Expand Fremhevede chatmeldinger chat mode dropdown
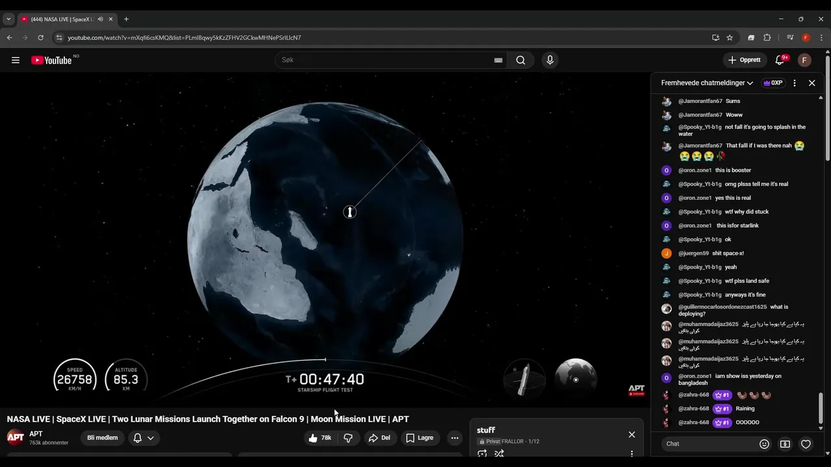This screenshot has height=467, width=831. tap(707, 83)
